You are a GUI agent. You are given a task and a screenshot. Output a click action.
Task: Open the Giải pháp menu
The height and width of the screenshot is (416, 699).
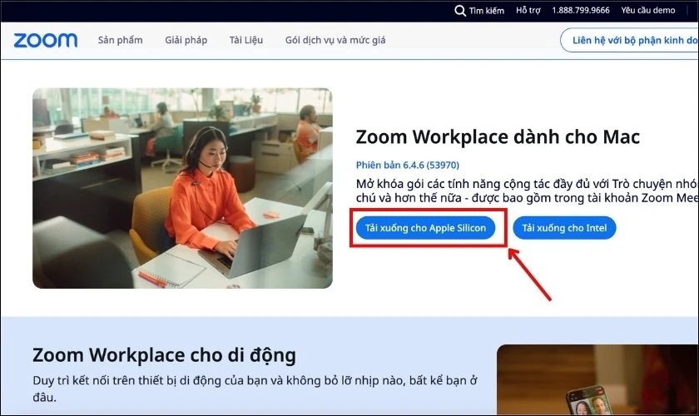186,40
